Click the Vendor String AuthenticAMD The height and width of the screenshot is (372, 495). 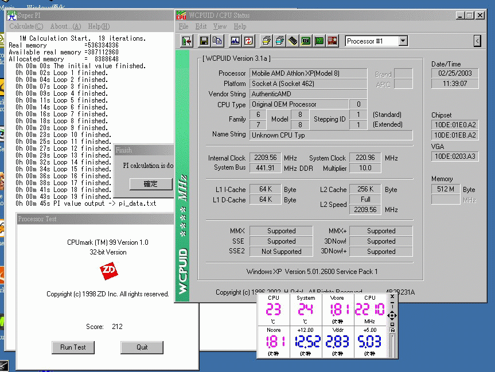pos(308,94)
